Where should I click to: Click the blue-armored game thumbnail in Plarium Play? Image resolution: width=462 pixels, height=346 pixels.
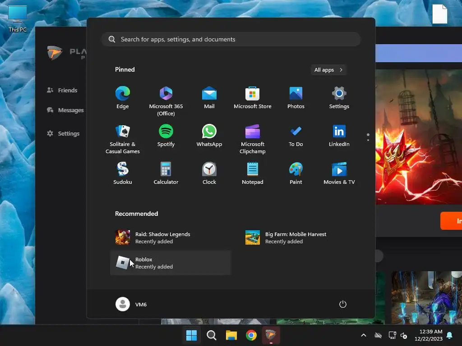(x=426, y=297)
